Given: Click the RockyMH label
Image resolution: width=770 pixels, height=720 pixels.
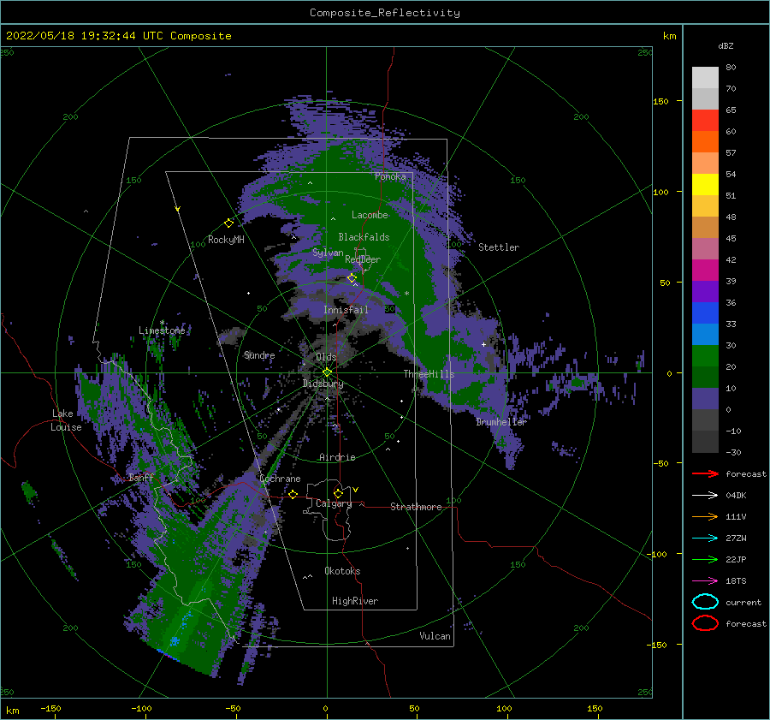Looking at the screenshot, I should [226, 240].
